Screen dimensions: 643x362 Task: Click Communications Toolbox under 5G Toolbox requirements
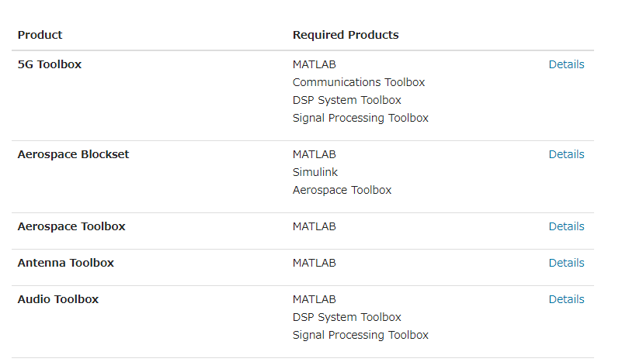[359, 82]
